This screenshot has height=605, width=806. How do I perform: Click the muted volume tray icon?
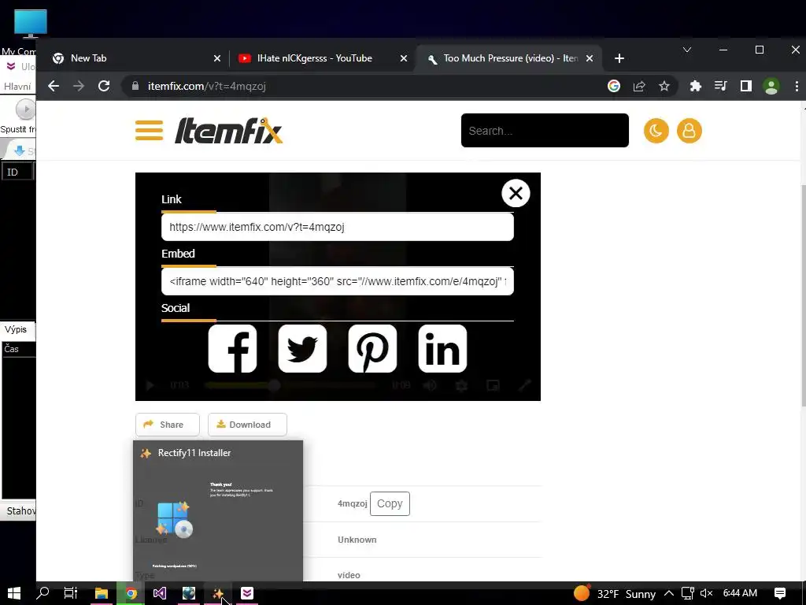tap(706, 594)
